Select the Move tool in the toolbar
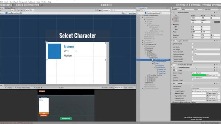The image size is (221, 124). pos(2,5)
